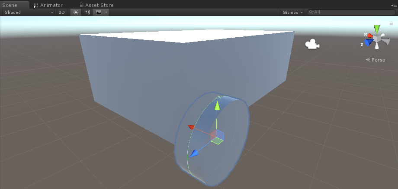Toggle the Persp projection label
The image size is (398, 189).
click(x=378, y=60)
